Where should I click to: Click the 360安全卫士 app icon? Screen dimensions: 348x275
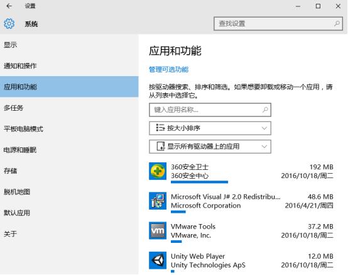[158, 171]
